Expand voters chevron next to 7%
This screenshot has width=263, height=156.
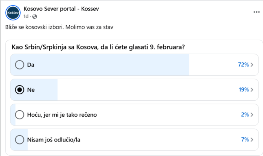pos(252,140)
